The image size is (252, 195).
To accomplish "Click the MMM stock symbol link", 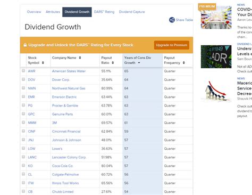I will coord(32,123).
